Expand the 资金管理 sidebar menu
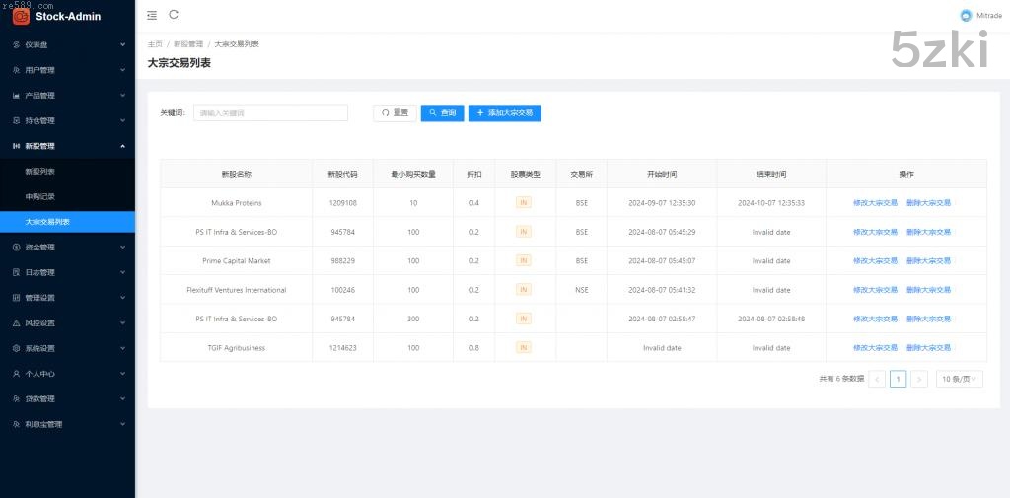1010x498 pixels. [67, 247]
